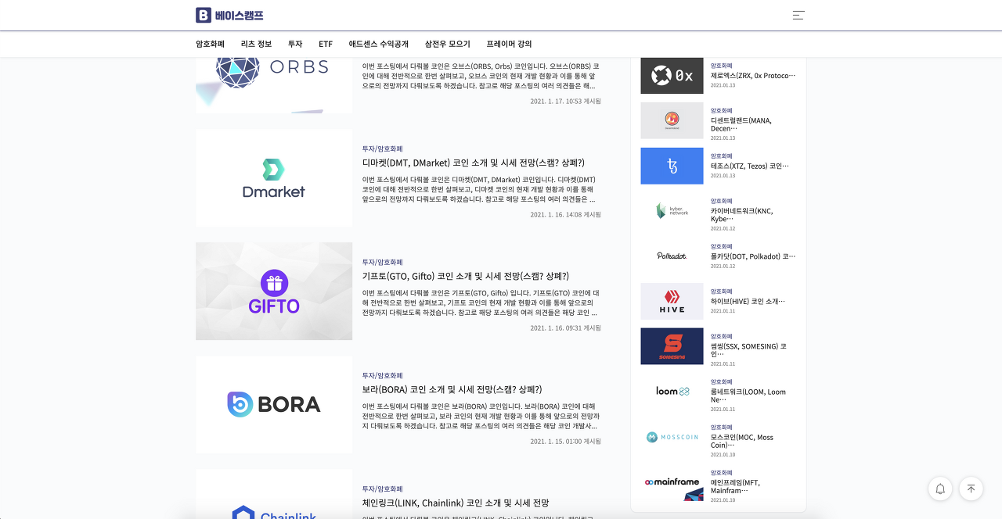Viewport: 1002px width, 519px height.
Task: Click 암호화폐 label above 폴카닷 sidebar post
Action: click(722, 246)
